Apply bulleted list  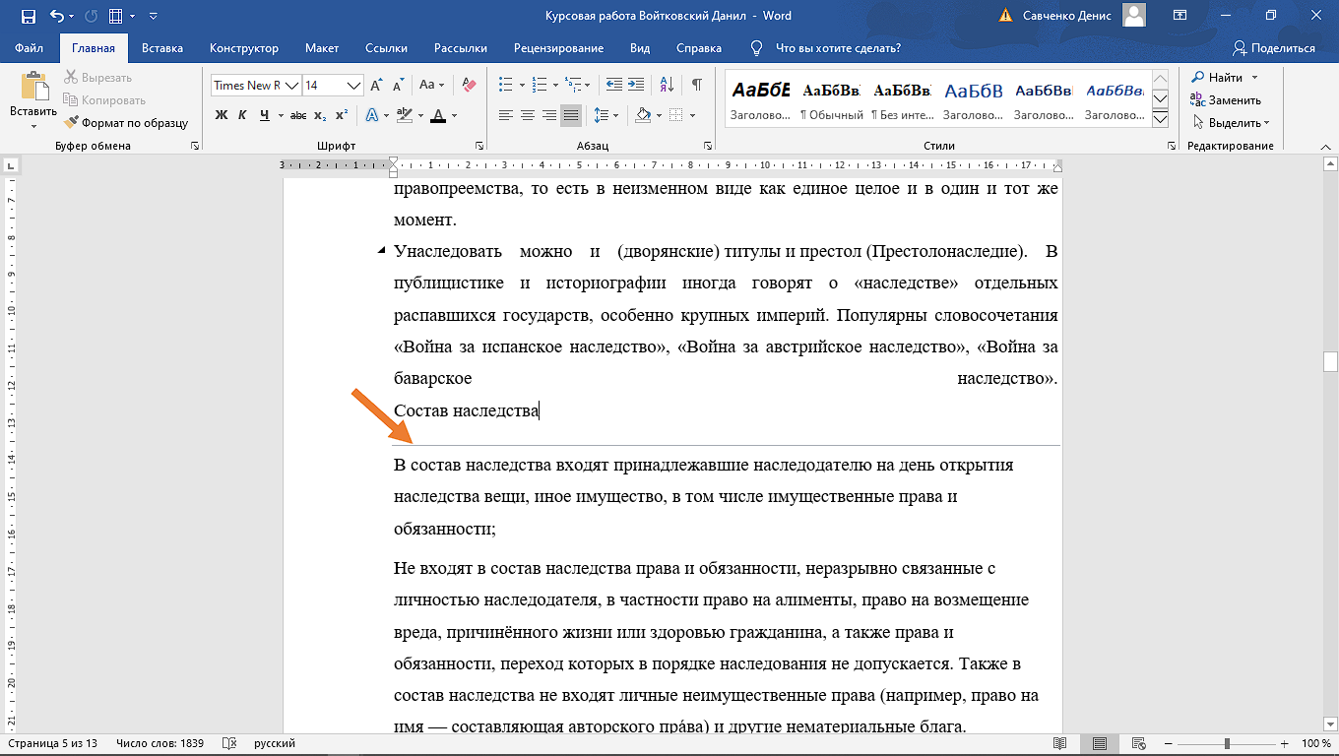click(x=505, y=85)
